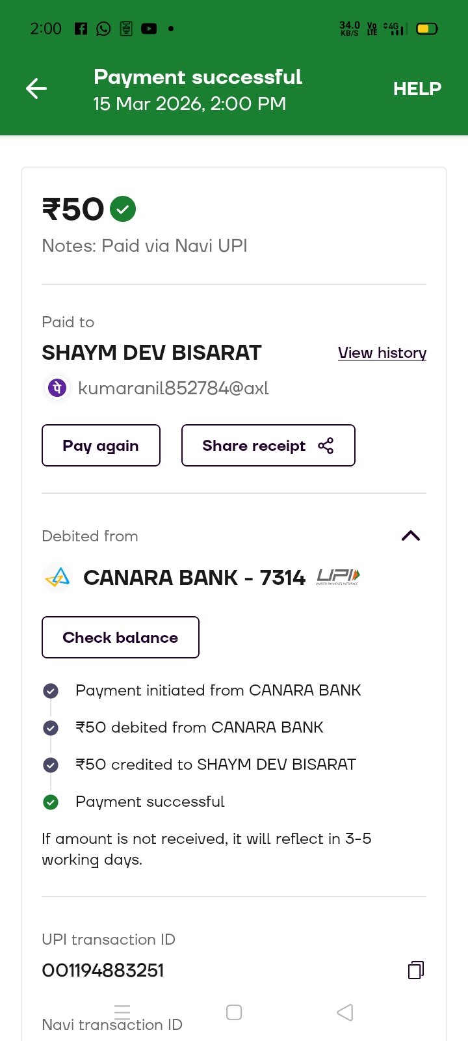Screen dimensions: 468x1041
Task: Open View history link
Action: click(382, 353)
